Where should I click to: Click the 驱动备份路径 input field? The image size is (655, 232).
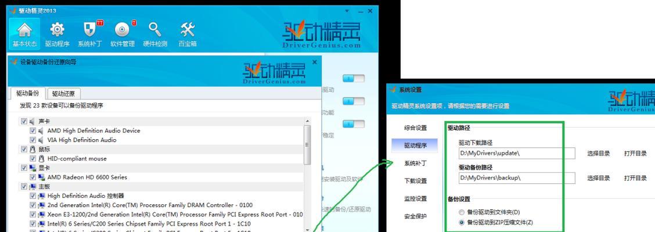[517, 178]
